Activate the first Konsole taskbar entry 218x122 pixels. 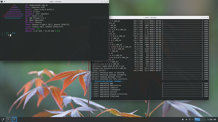(9, 119)
